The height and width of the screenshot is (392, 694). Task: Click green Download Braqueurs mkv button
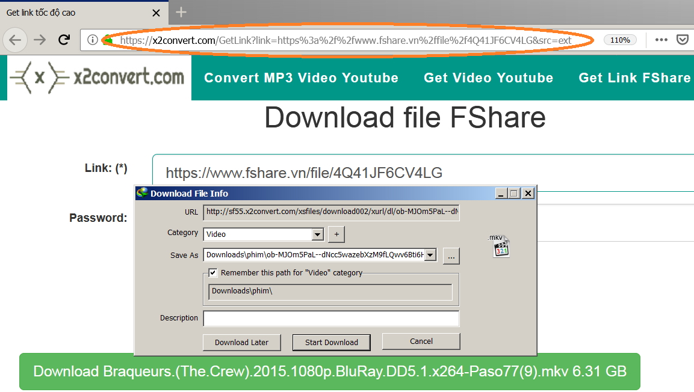330,372
